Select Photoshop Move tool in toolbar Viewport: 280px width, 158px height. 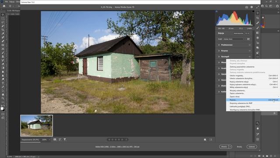click(3, 14)
